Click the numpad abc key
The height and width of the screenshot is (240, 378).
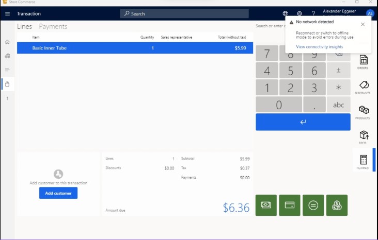coord(338,105)
